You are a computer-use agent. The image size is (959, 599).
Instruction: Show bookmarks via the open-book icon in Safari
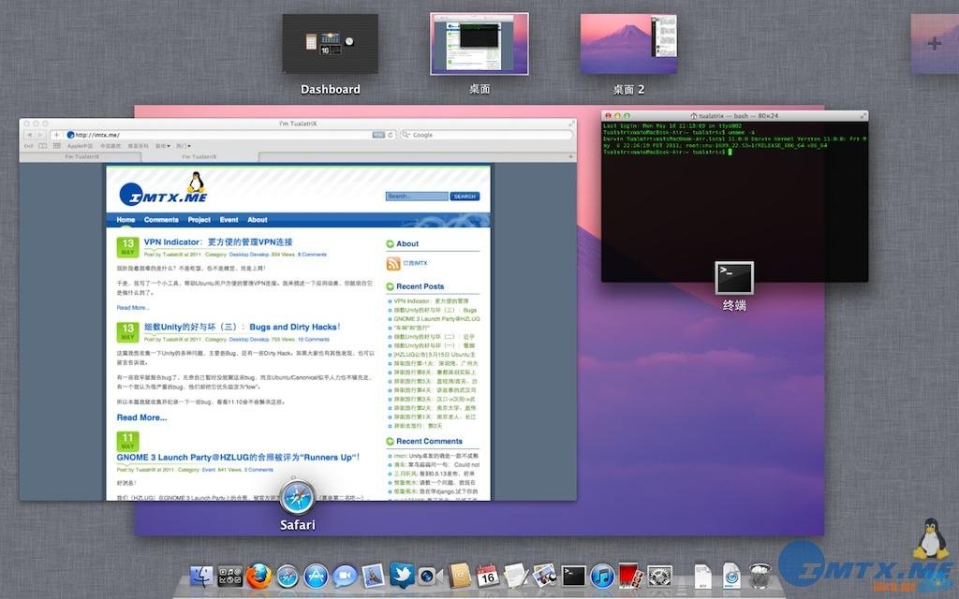43,146
